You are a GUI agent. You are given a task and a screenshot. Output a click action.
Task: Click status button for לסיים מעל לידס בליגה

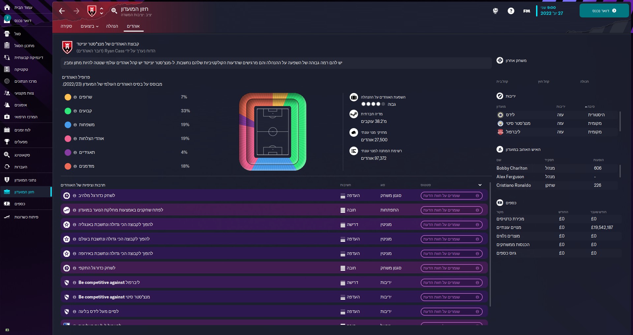coord(451,312)
